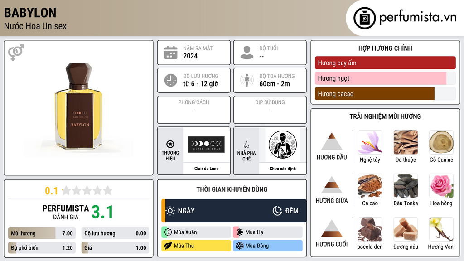Open the Đường nâu brown sugar image
464x261 pixels.
pyautogui.click(x=406, y=229)
